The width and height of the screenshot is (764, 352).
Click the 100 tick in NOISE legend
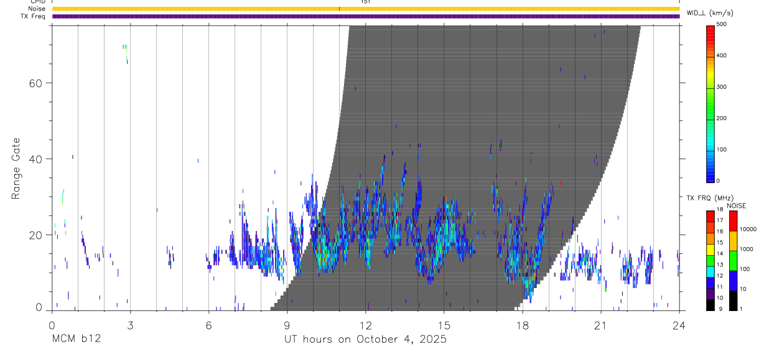coord(744,269)
